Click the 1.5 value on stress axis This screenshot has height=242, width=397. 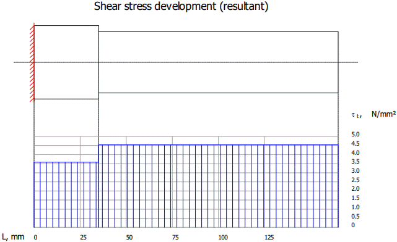[356, 198]
